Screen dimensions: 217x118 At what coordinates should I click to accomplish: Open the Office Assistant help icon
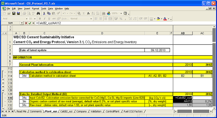coord(125,13)
